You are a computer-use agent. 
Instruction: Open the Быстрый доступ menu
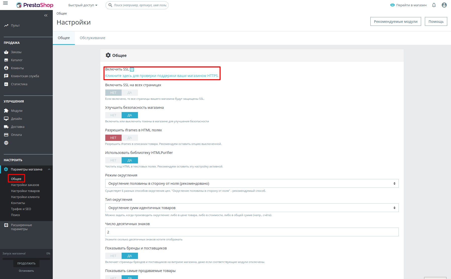click(82, 5)
